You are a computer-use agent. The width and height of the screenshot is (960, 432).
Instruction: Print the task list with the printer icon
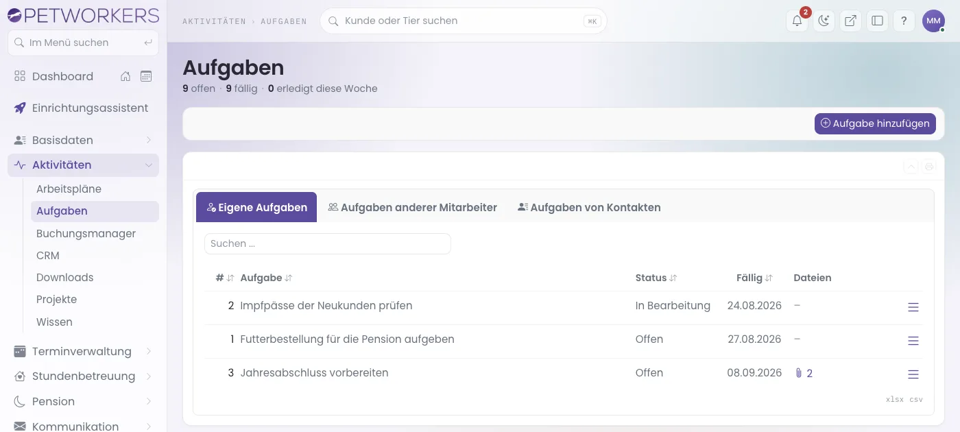coord(929,166)
